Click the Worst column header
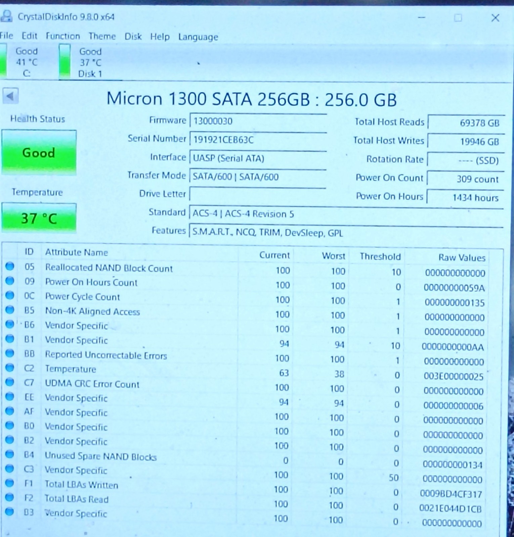Image resolution: width=514 pixels, height=537 pixels. (x=333, y=256)
